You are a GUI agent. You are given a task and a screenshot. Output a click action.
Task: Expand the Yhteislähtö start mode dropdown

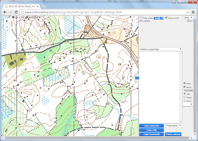[173, 126]
